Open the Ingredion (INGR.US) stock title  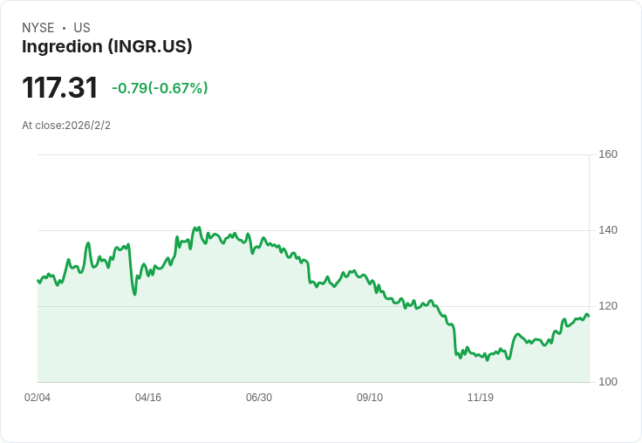[107, 47]
